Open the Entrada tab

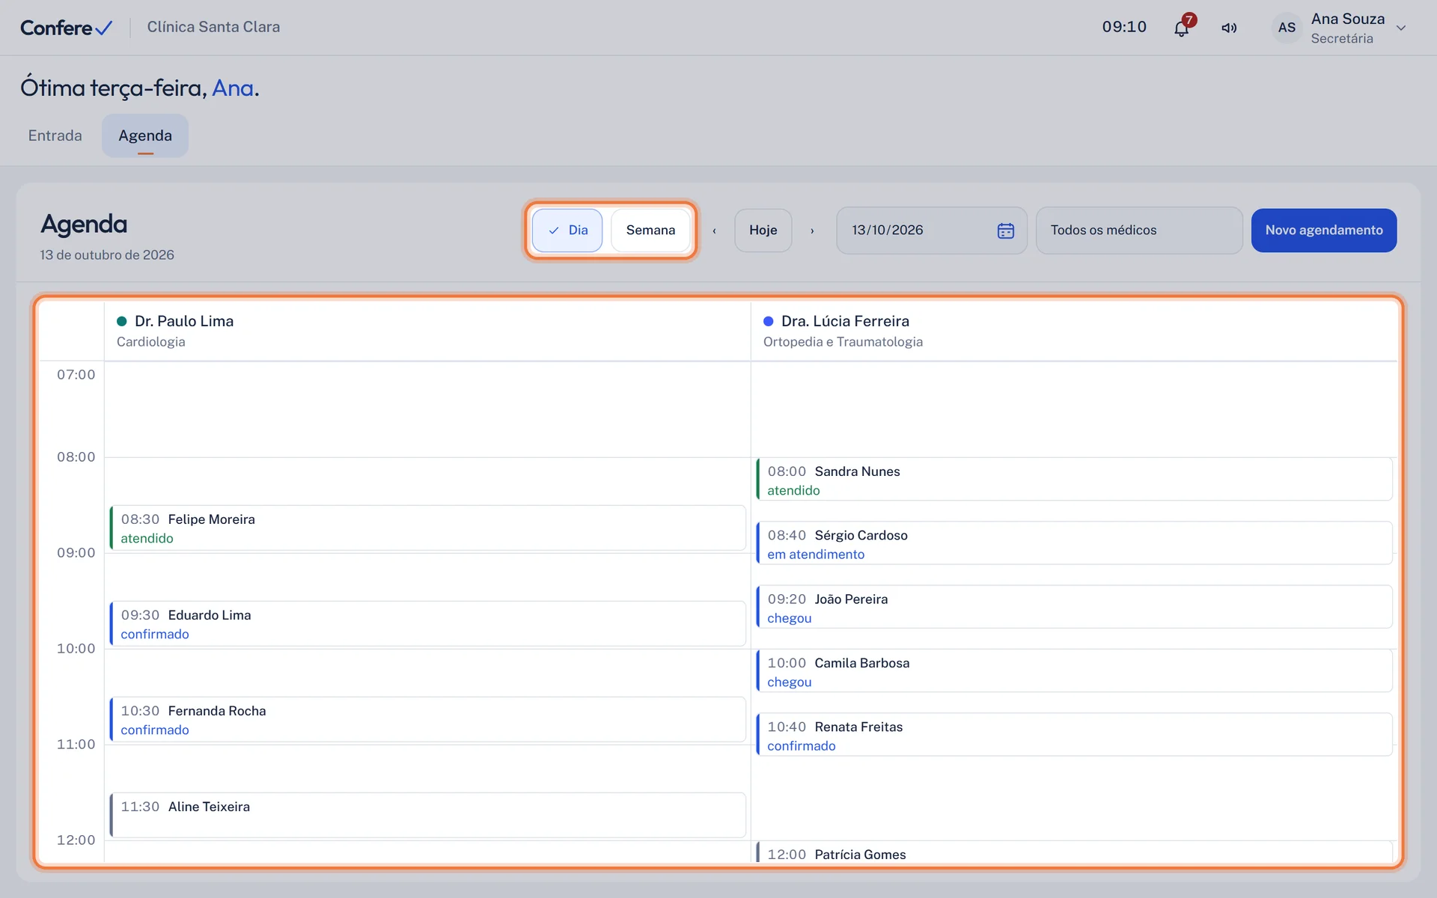pyautogui.click(x=55, y=135)
